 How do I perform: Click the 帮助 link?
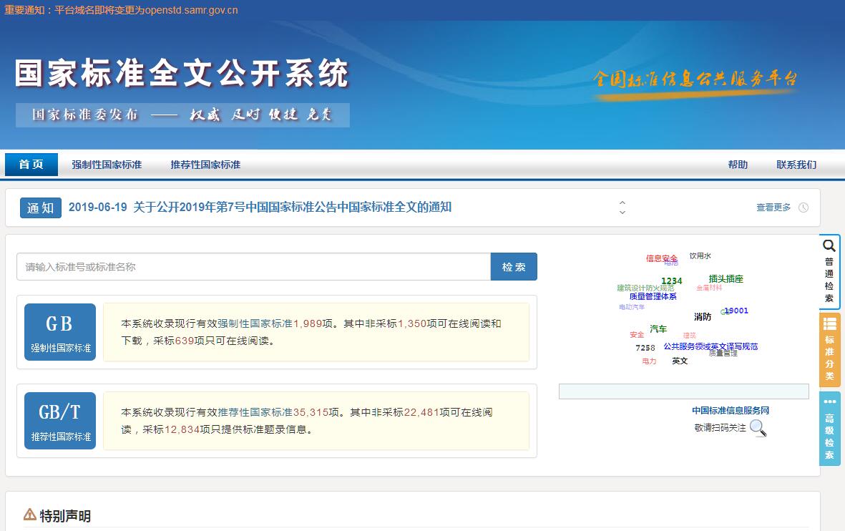coord(738,165)
